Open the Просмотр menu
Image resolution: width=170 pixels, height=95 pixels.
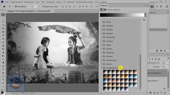coord(70,2)
